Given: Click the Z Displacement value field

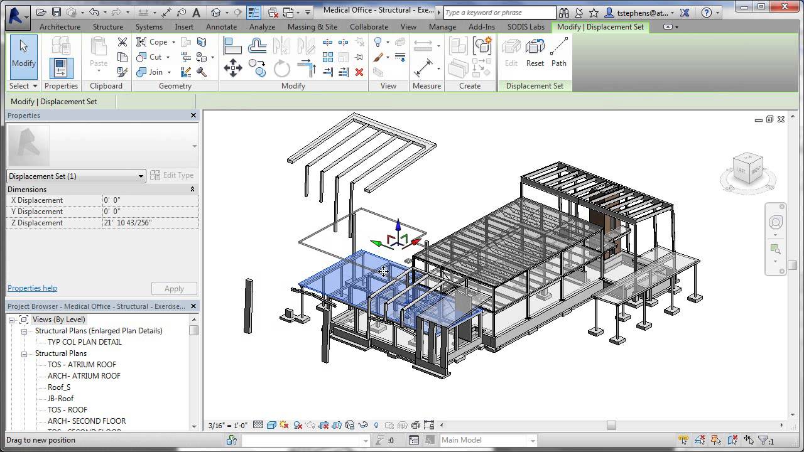Looking at the screenshot, I should tap(149, 223).
